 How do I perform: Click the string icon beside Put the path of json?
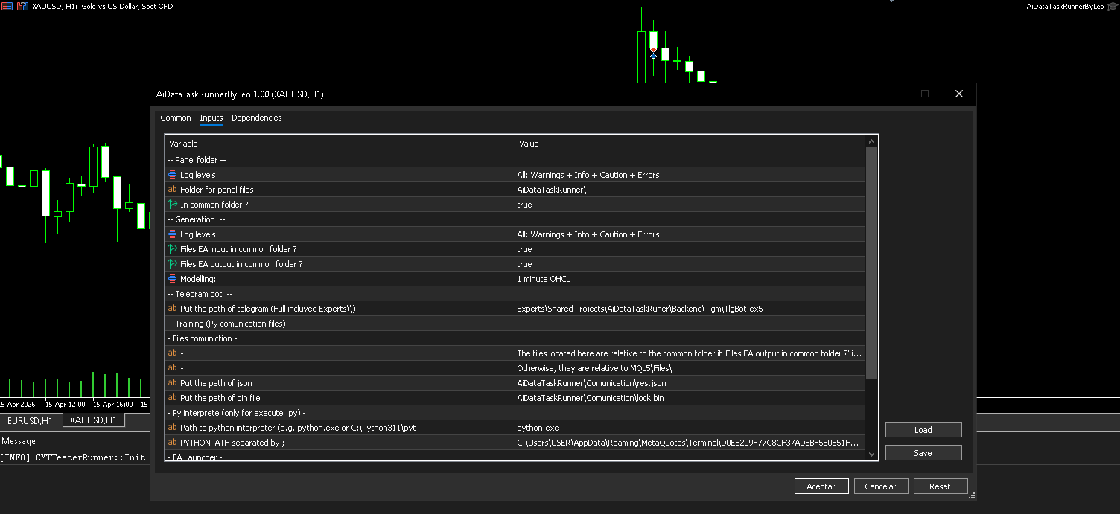173,383
